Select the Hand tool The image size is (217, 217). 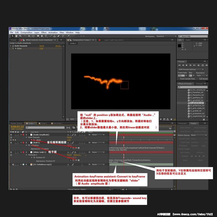(16, 36)
